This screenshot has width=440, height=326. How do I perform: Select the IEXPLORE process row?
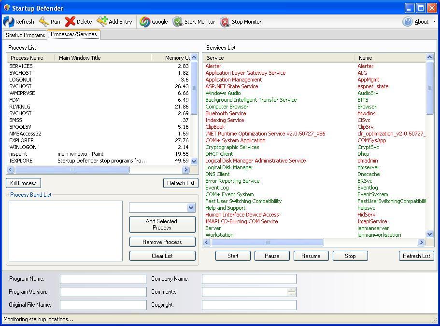click(99, 161)
